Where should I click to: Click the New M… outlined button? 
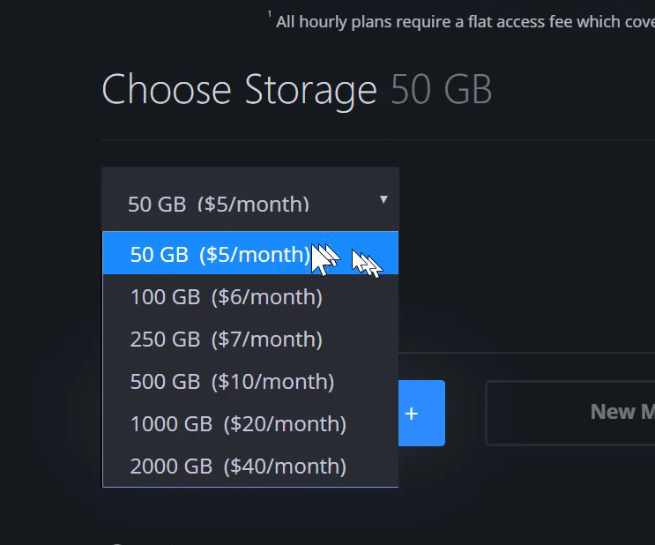point(570,413)
